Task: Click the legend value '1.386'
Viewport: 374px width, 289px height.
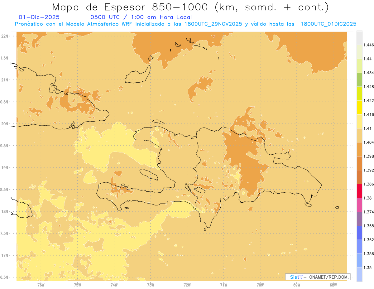Action: (369, 184)
